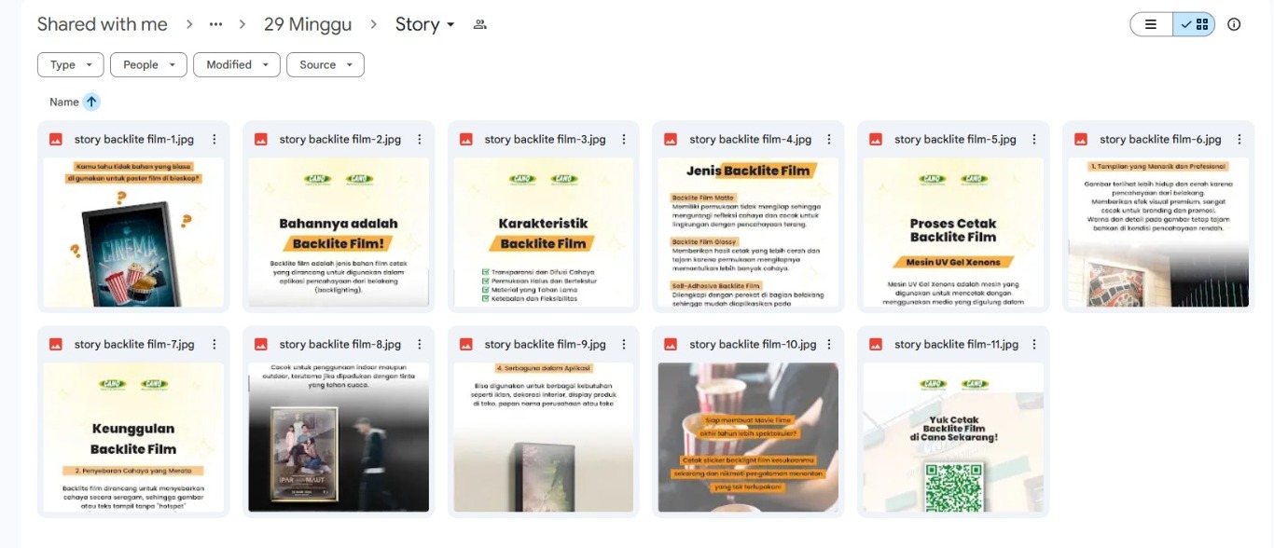This screenshot has height=548, width=1274.
Task: Expand the Type filter dropdown
Action: (x=71, y=64)
